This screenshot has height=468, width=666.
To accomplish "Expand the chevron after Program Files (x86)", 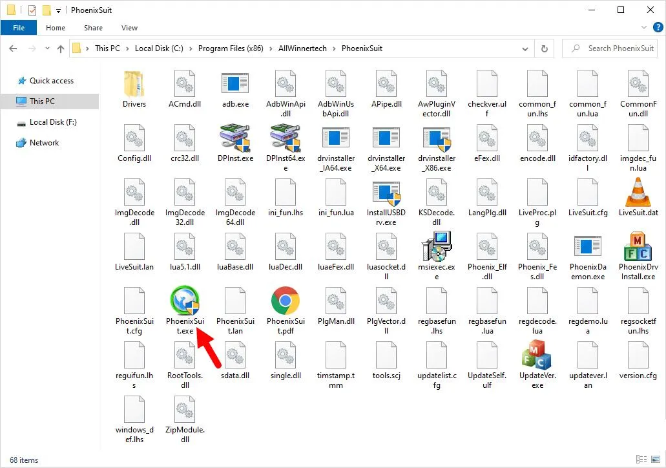I will pos(271,49).
